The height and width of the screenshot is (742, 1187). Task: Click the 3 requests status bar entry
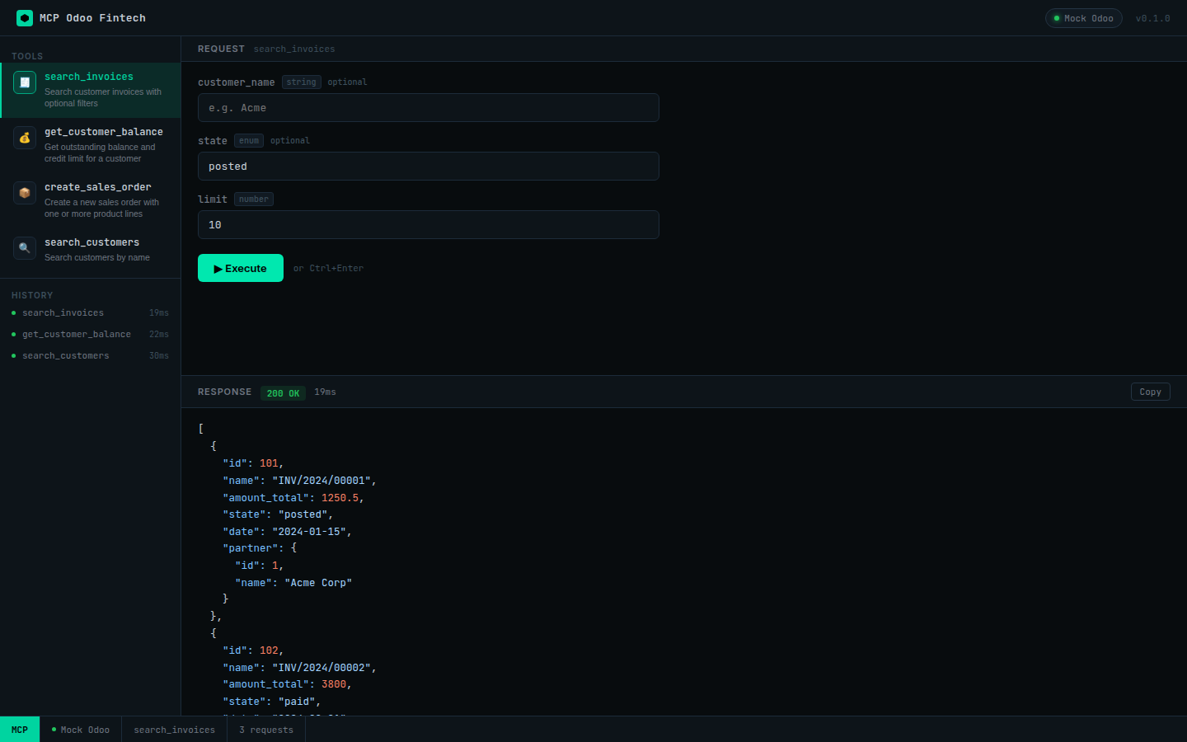tap(266, 730)
